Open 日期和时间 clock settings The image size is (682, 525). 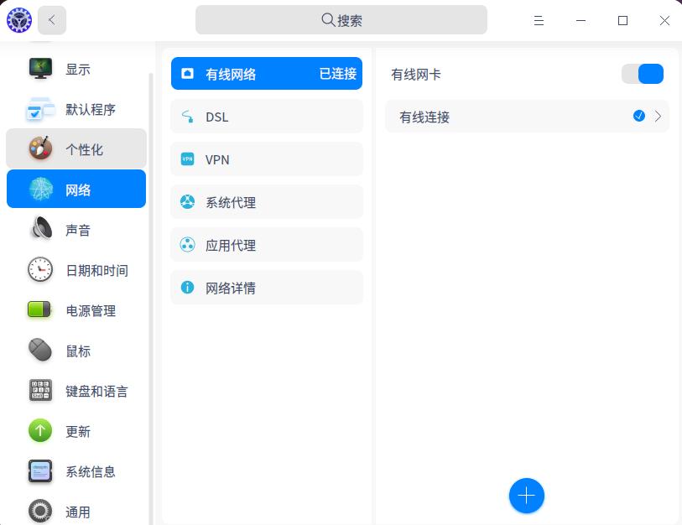(x=40, y=270)
